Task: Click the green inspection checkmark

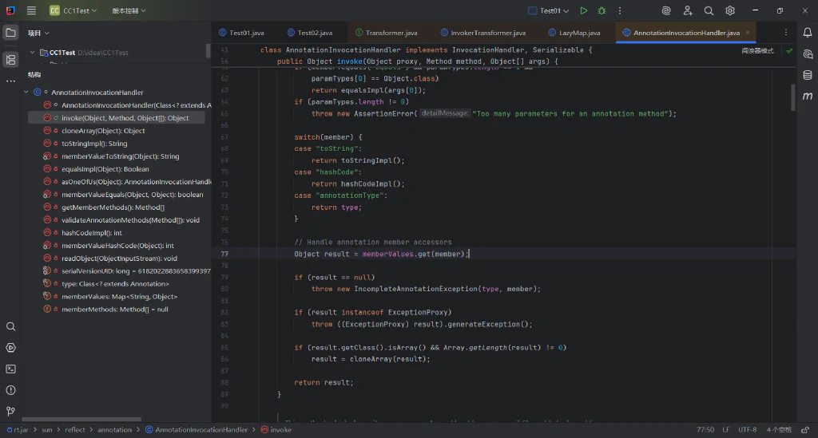Action: point(789,51)
